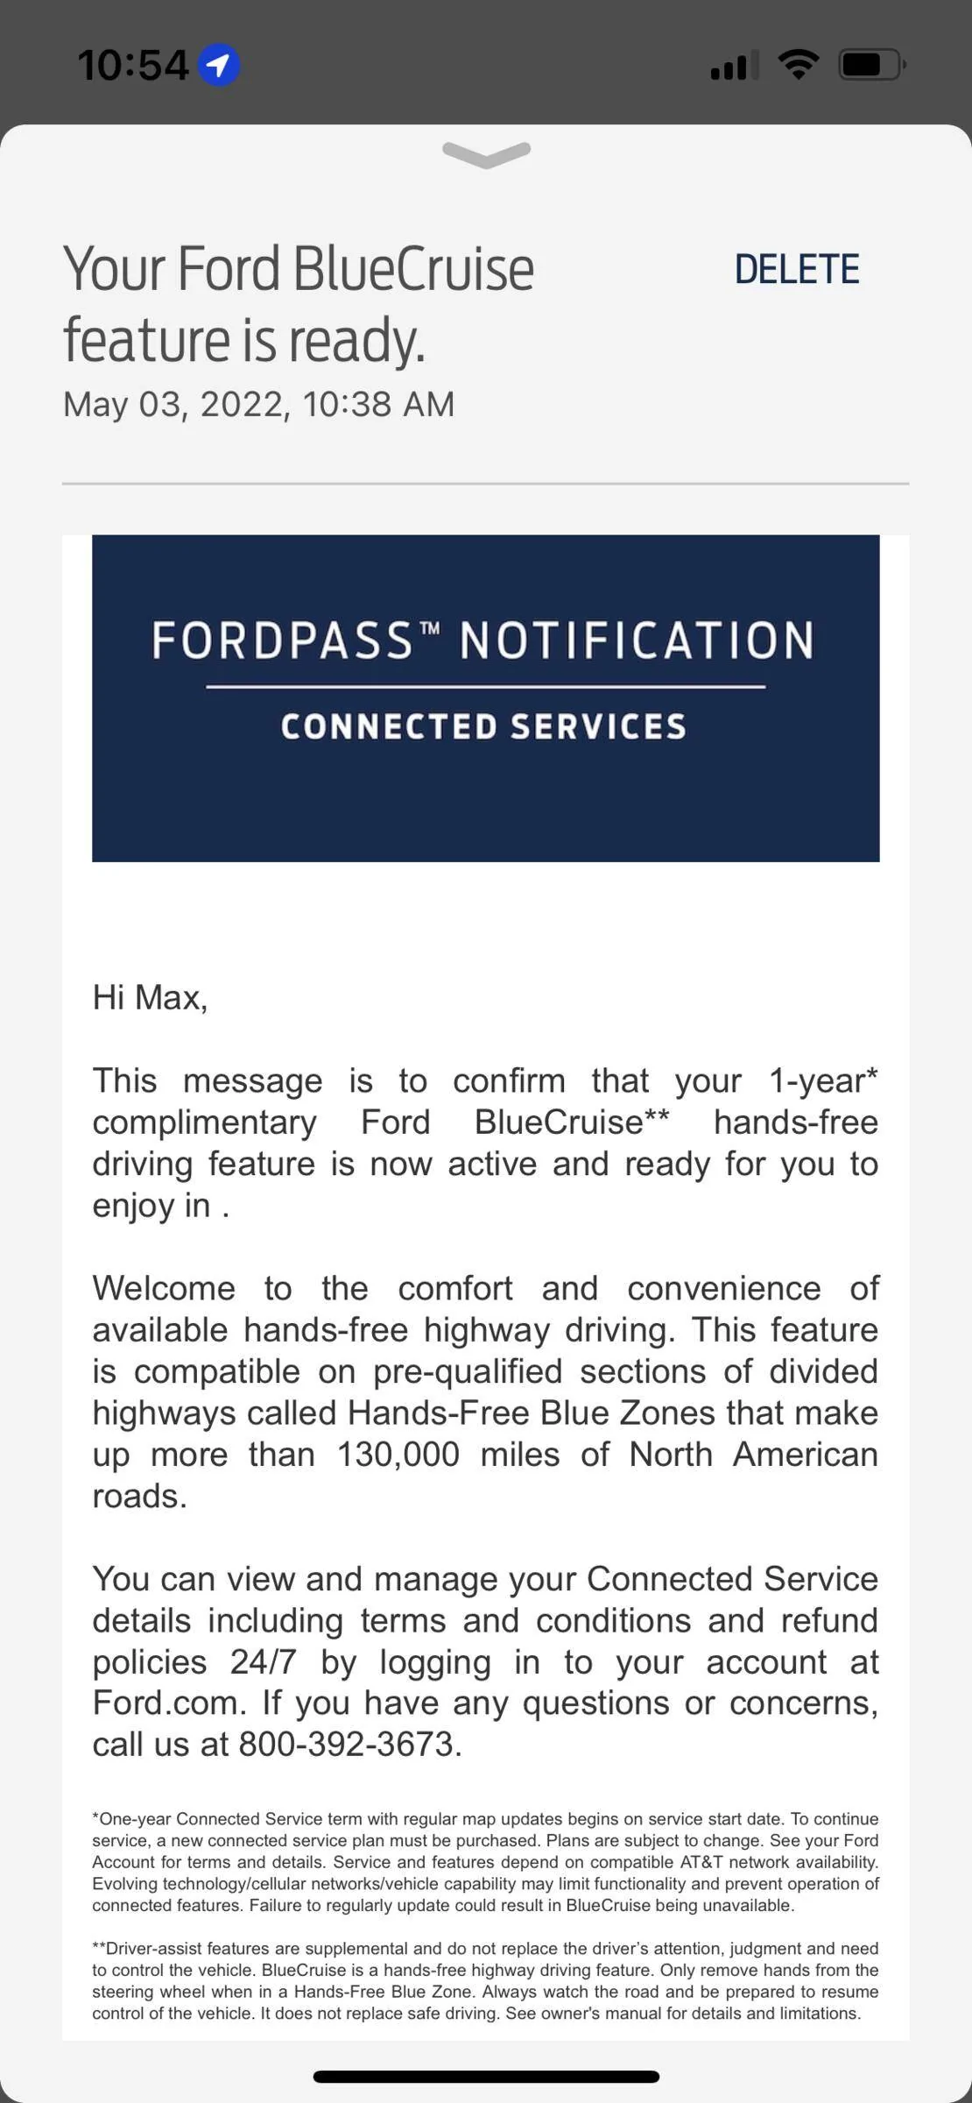Tap the cellular signal bars icon
This screenshot has width=972, height=2103.
735,65
